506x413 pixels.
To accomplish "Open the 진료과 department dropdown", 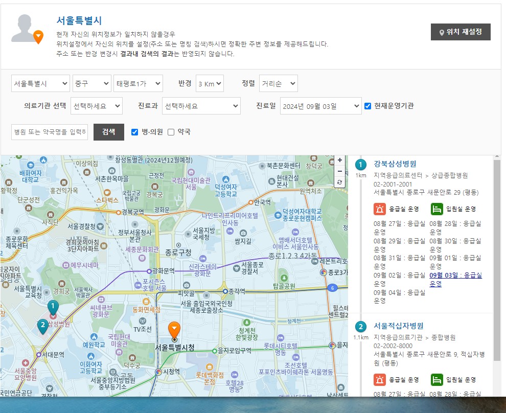I will (201, 106).
